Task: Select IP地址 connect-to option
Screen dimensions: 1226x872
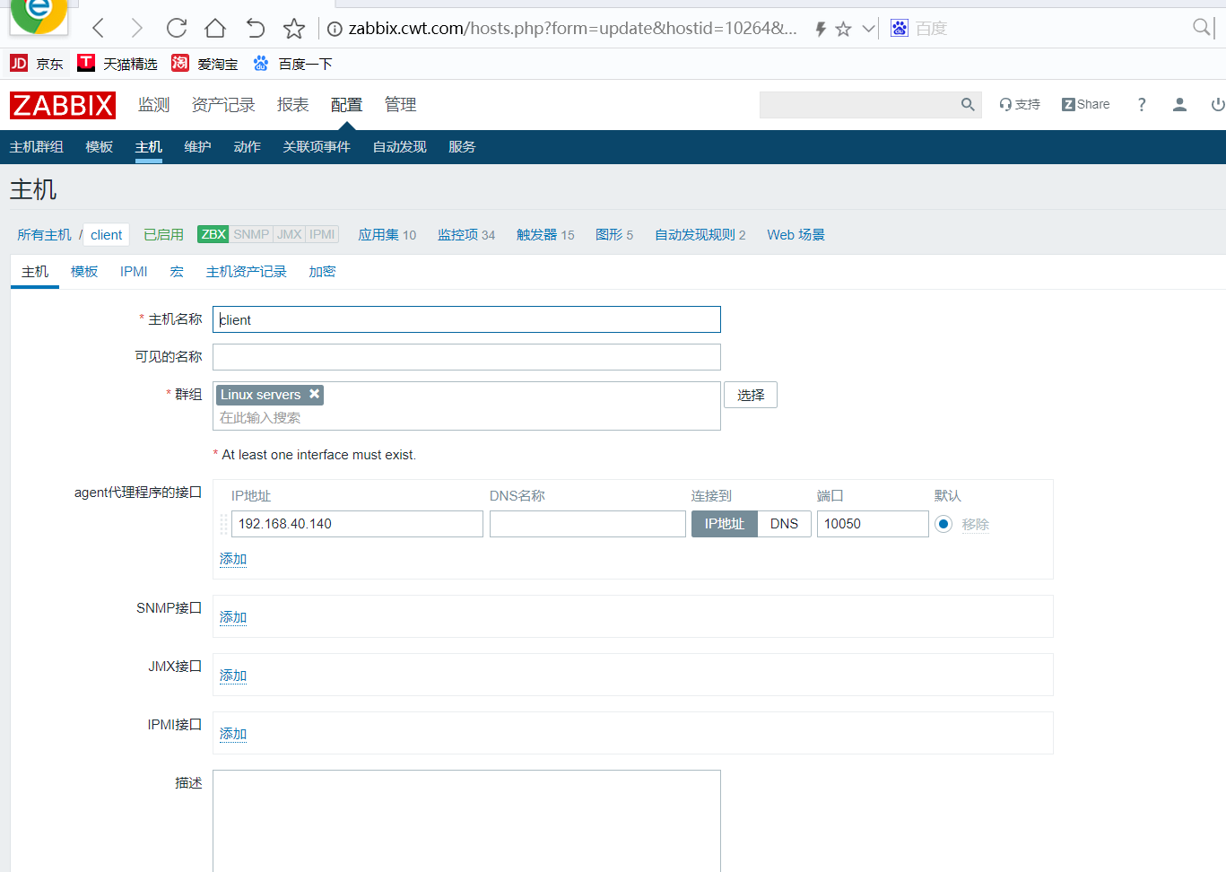Action: pyautogui.click(x=725, y=524)
